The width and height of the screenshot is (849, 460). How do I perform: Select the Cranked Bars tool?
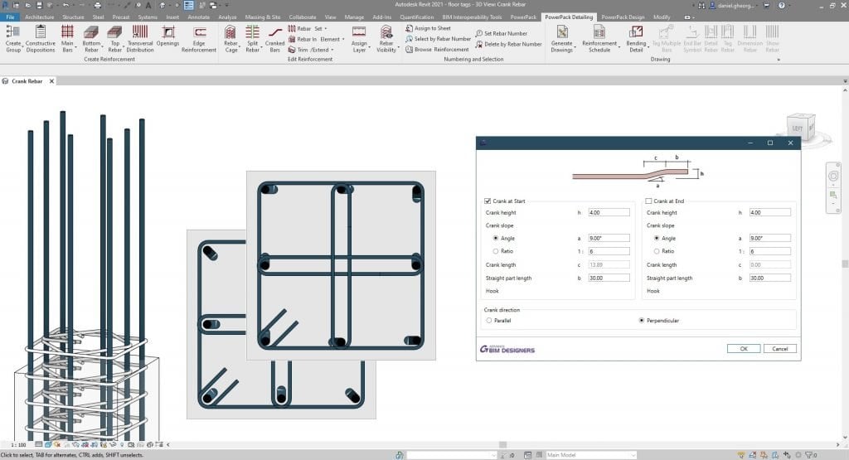coord(274,39)
